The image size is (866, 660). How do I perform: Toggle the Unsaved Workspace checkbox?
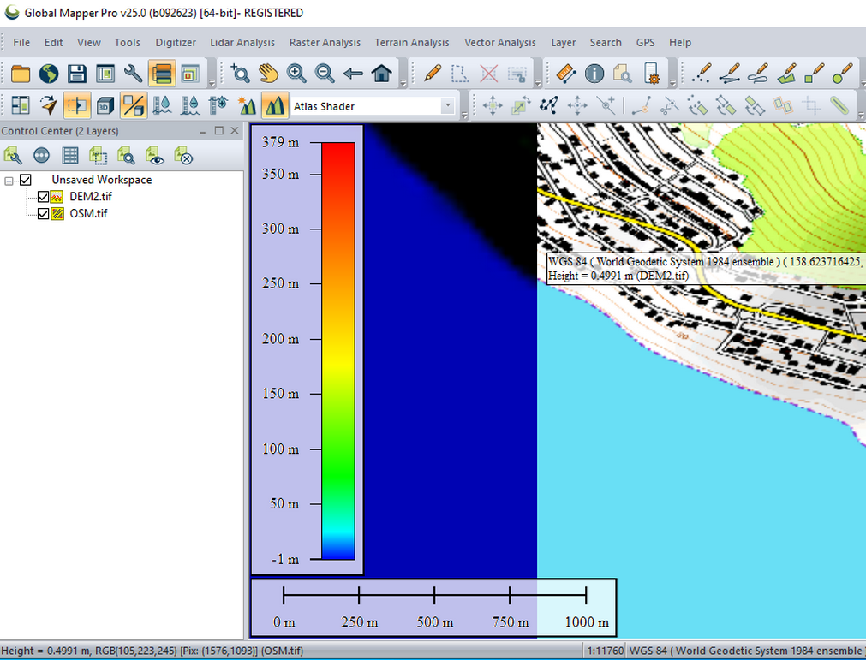point(26,180)
